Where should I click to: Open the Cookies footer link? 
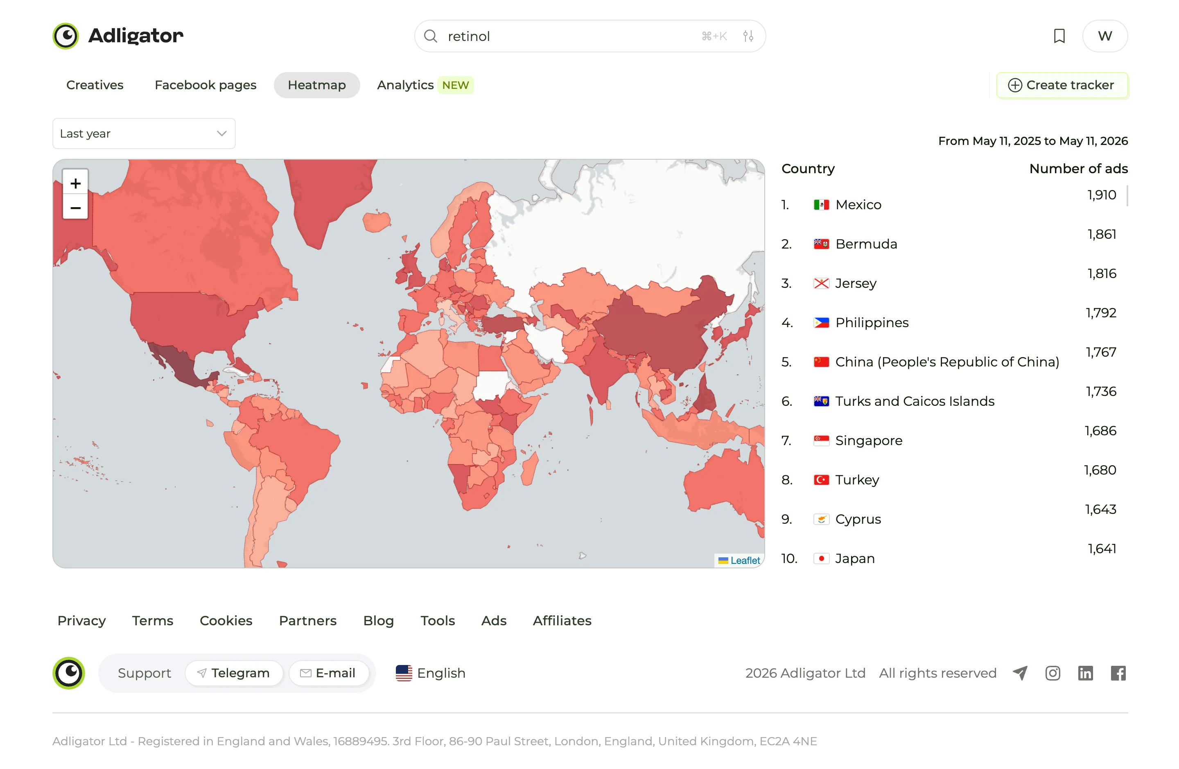pyautogui.click(x=226, y=620)
